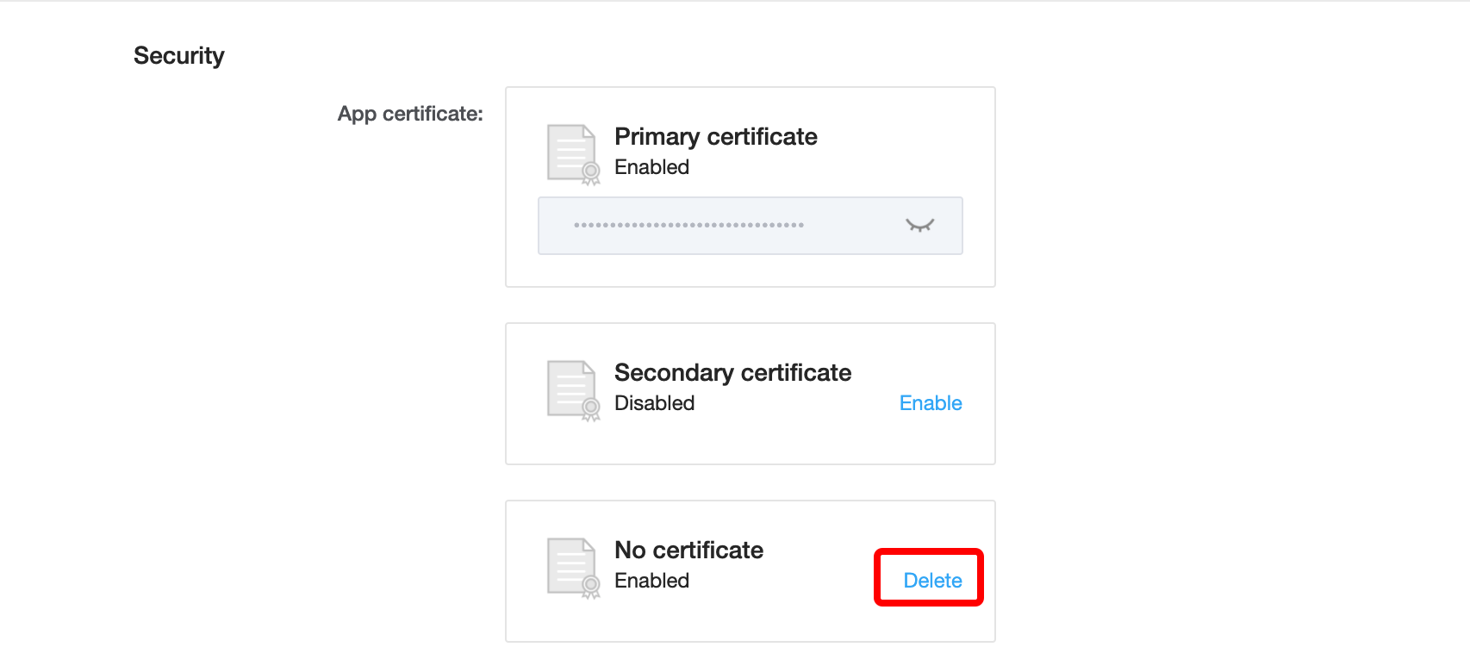The height and width of the screenshot is (672, 1470).
Task: Click Enabled status under No certificate
Action: tap(651, 581)
